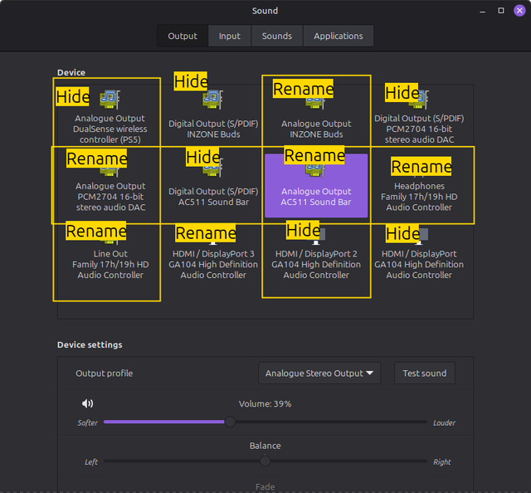Switch to the Output tab
531x493 pixels.
(x=183, y=36)
